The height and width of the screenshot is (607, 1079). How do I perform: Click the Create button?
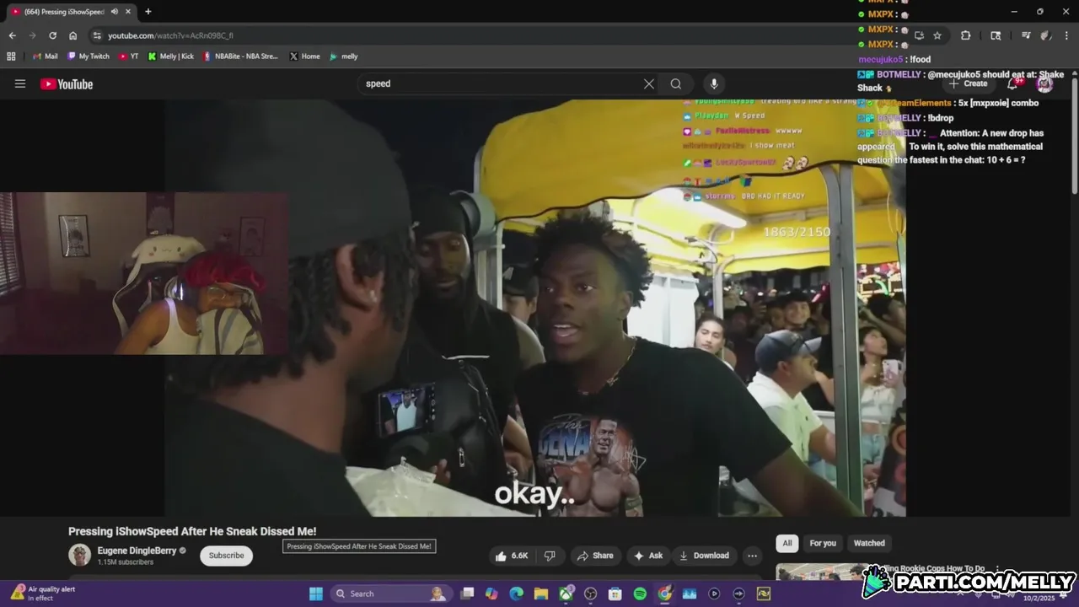[968, 83]
